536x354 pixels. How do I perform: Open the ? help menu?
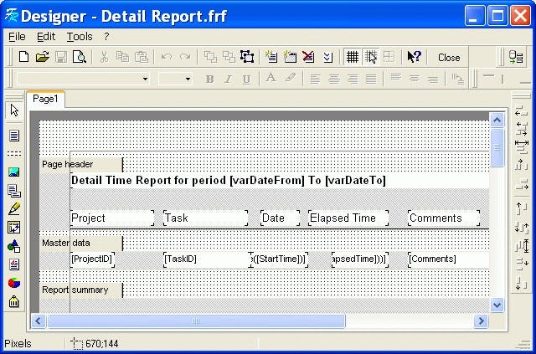tap(106, 36)
